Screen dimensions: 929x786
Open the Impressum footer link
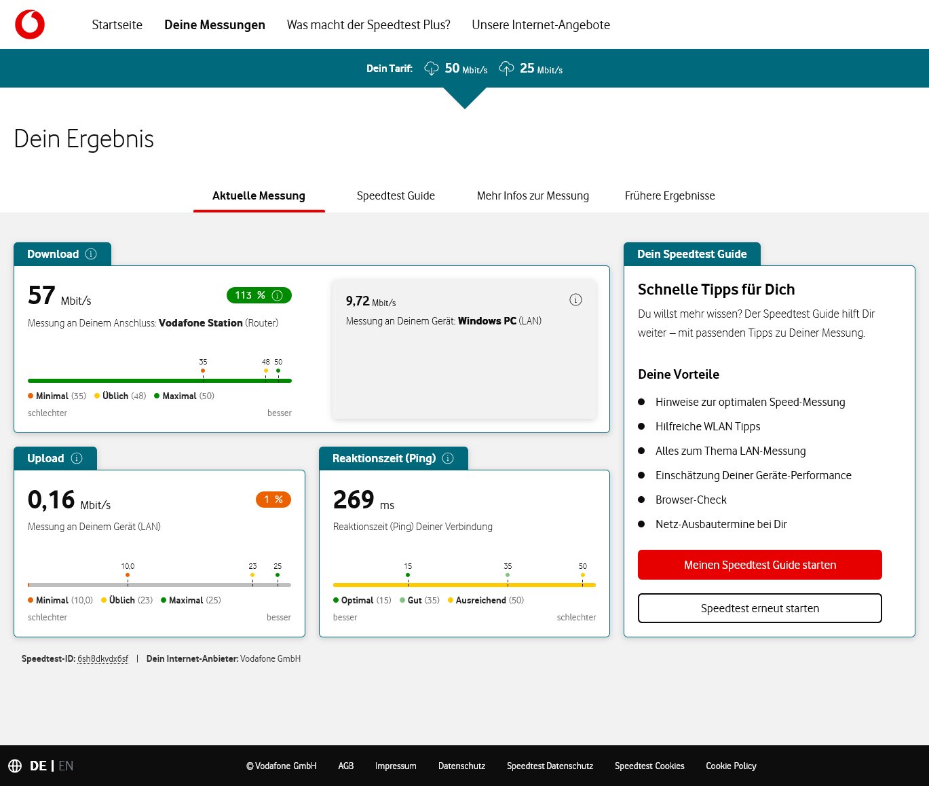click(396, 766)
